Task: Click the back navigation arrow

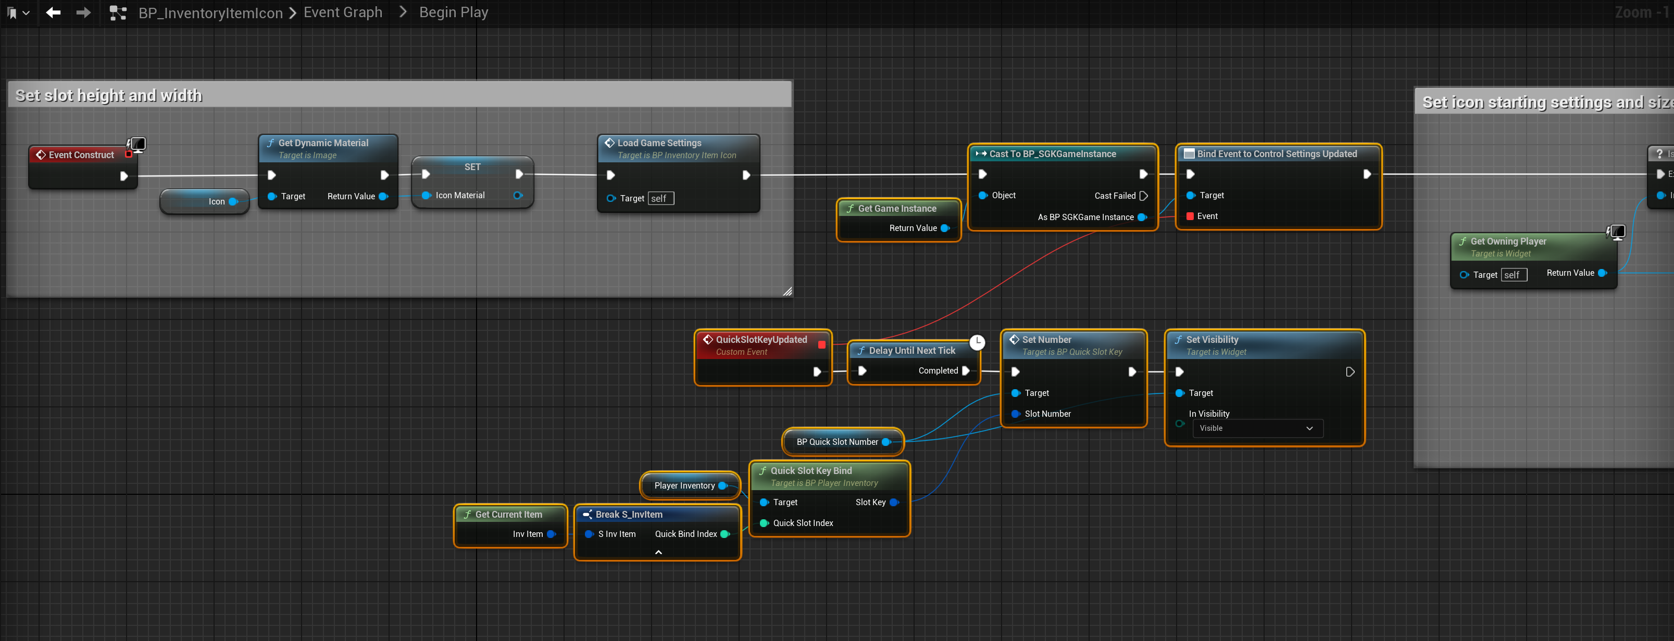Action: click(x=53, y=12)
